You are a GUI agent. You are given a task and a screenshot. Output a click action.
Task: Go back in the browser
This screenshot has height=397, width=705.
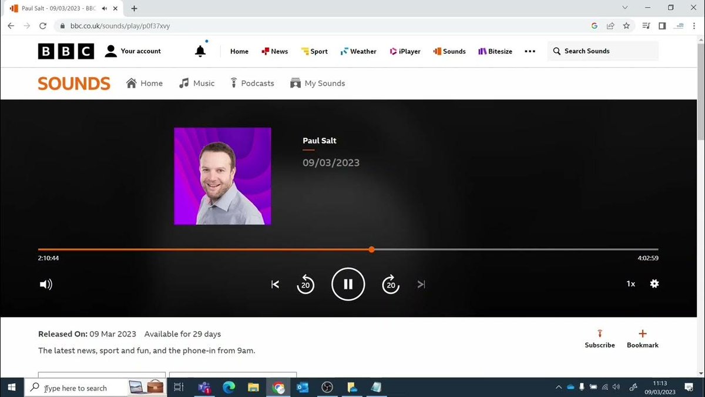click(x=11, y=26)
